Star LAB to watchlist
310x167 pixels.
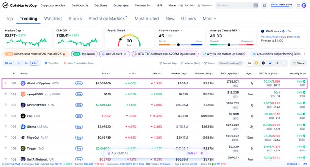(x=5, y=115)
